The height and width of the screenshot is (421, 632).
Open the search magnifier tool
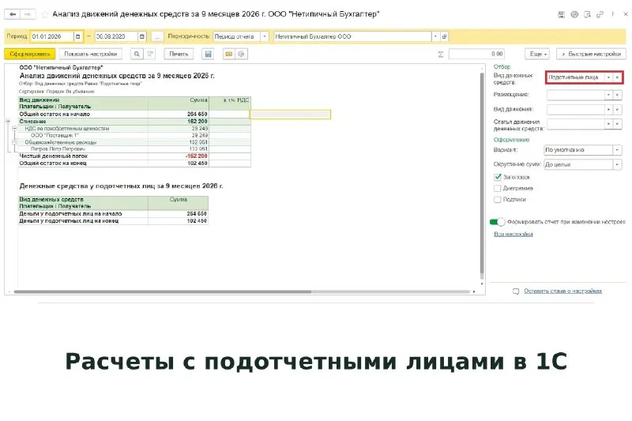click(137, 54)
